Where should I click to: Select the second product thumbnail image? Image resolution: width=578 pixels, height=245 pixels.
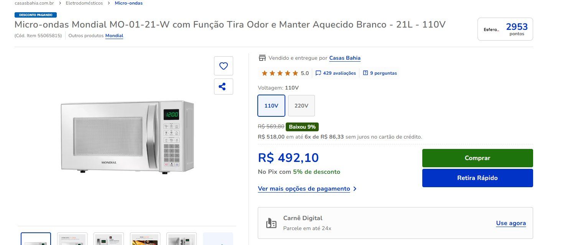click(x=72, y=239)
